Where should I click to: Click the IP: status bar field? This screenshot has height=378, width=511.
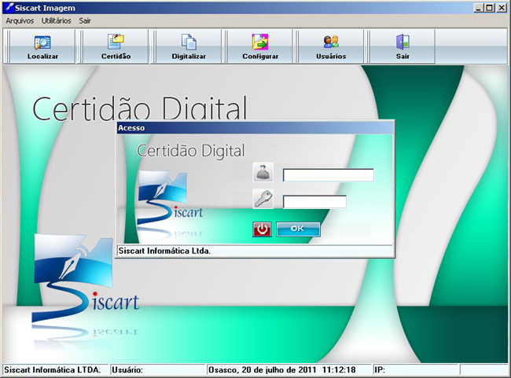click(x=416, y=370)
